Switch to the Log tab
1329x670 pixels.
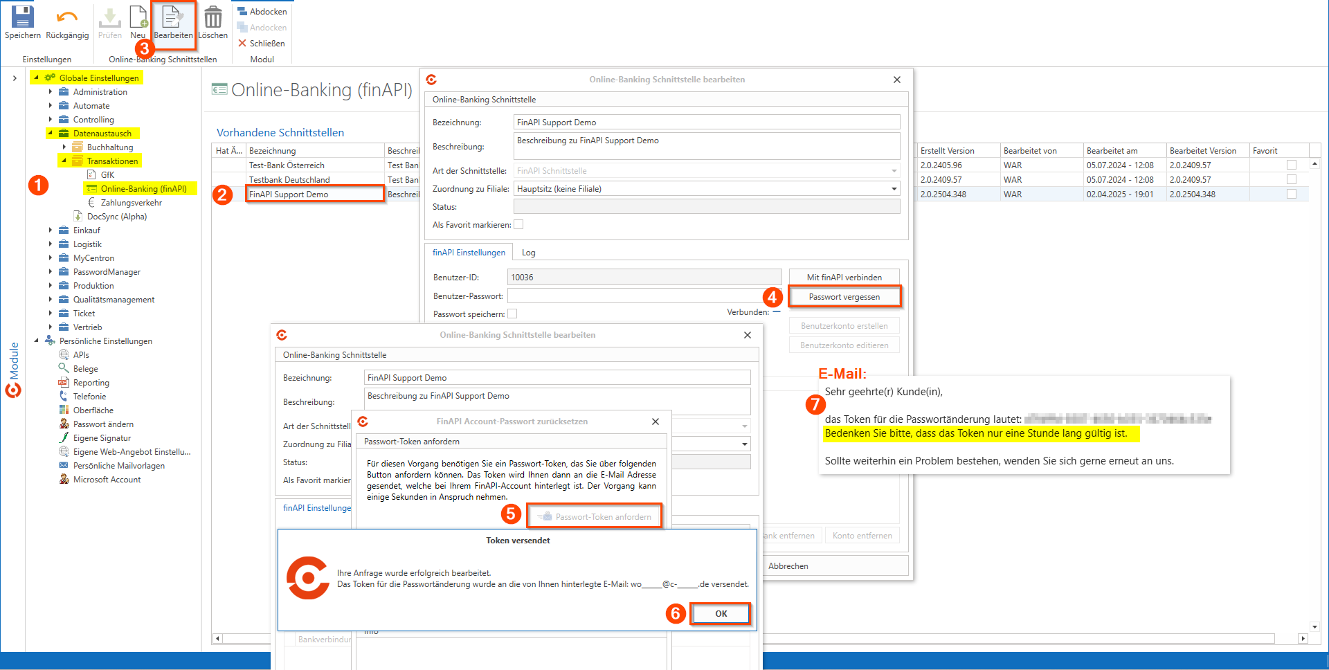click(x=528, y=253)
